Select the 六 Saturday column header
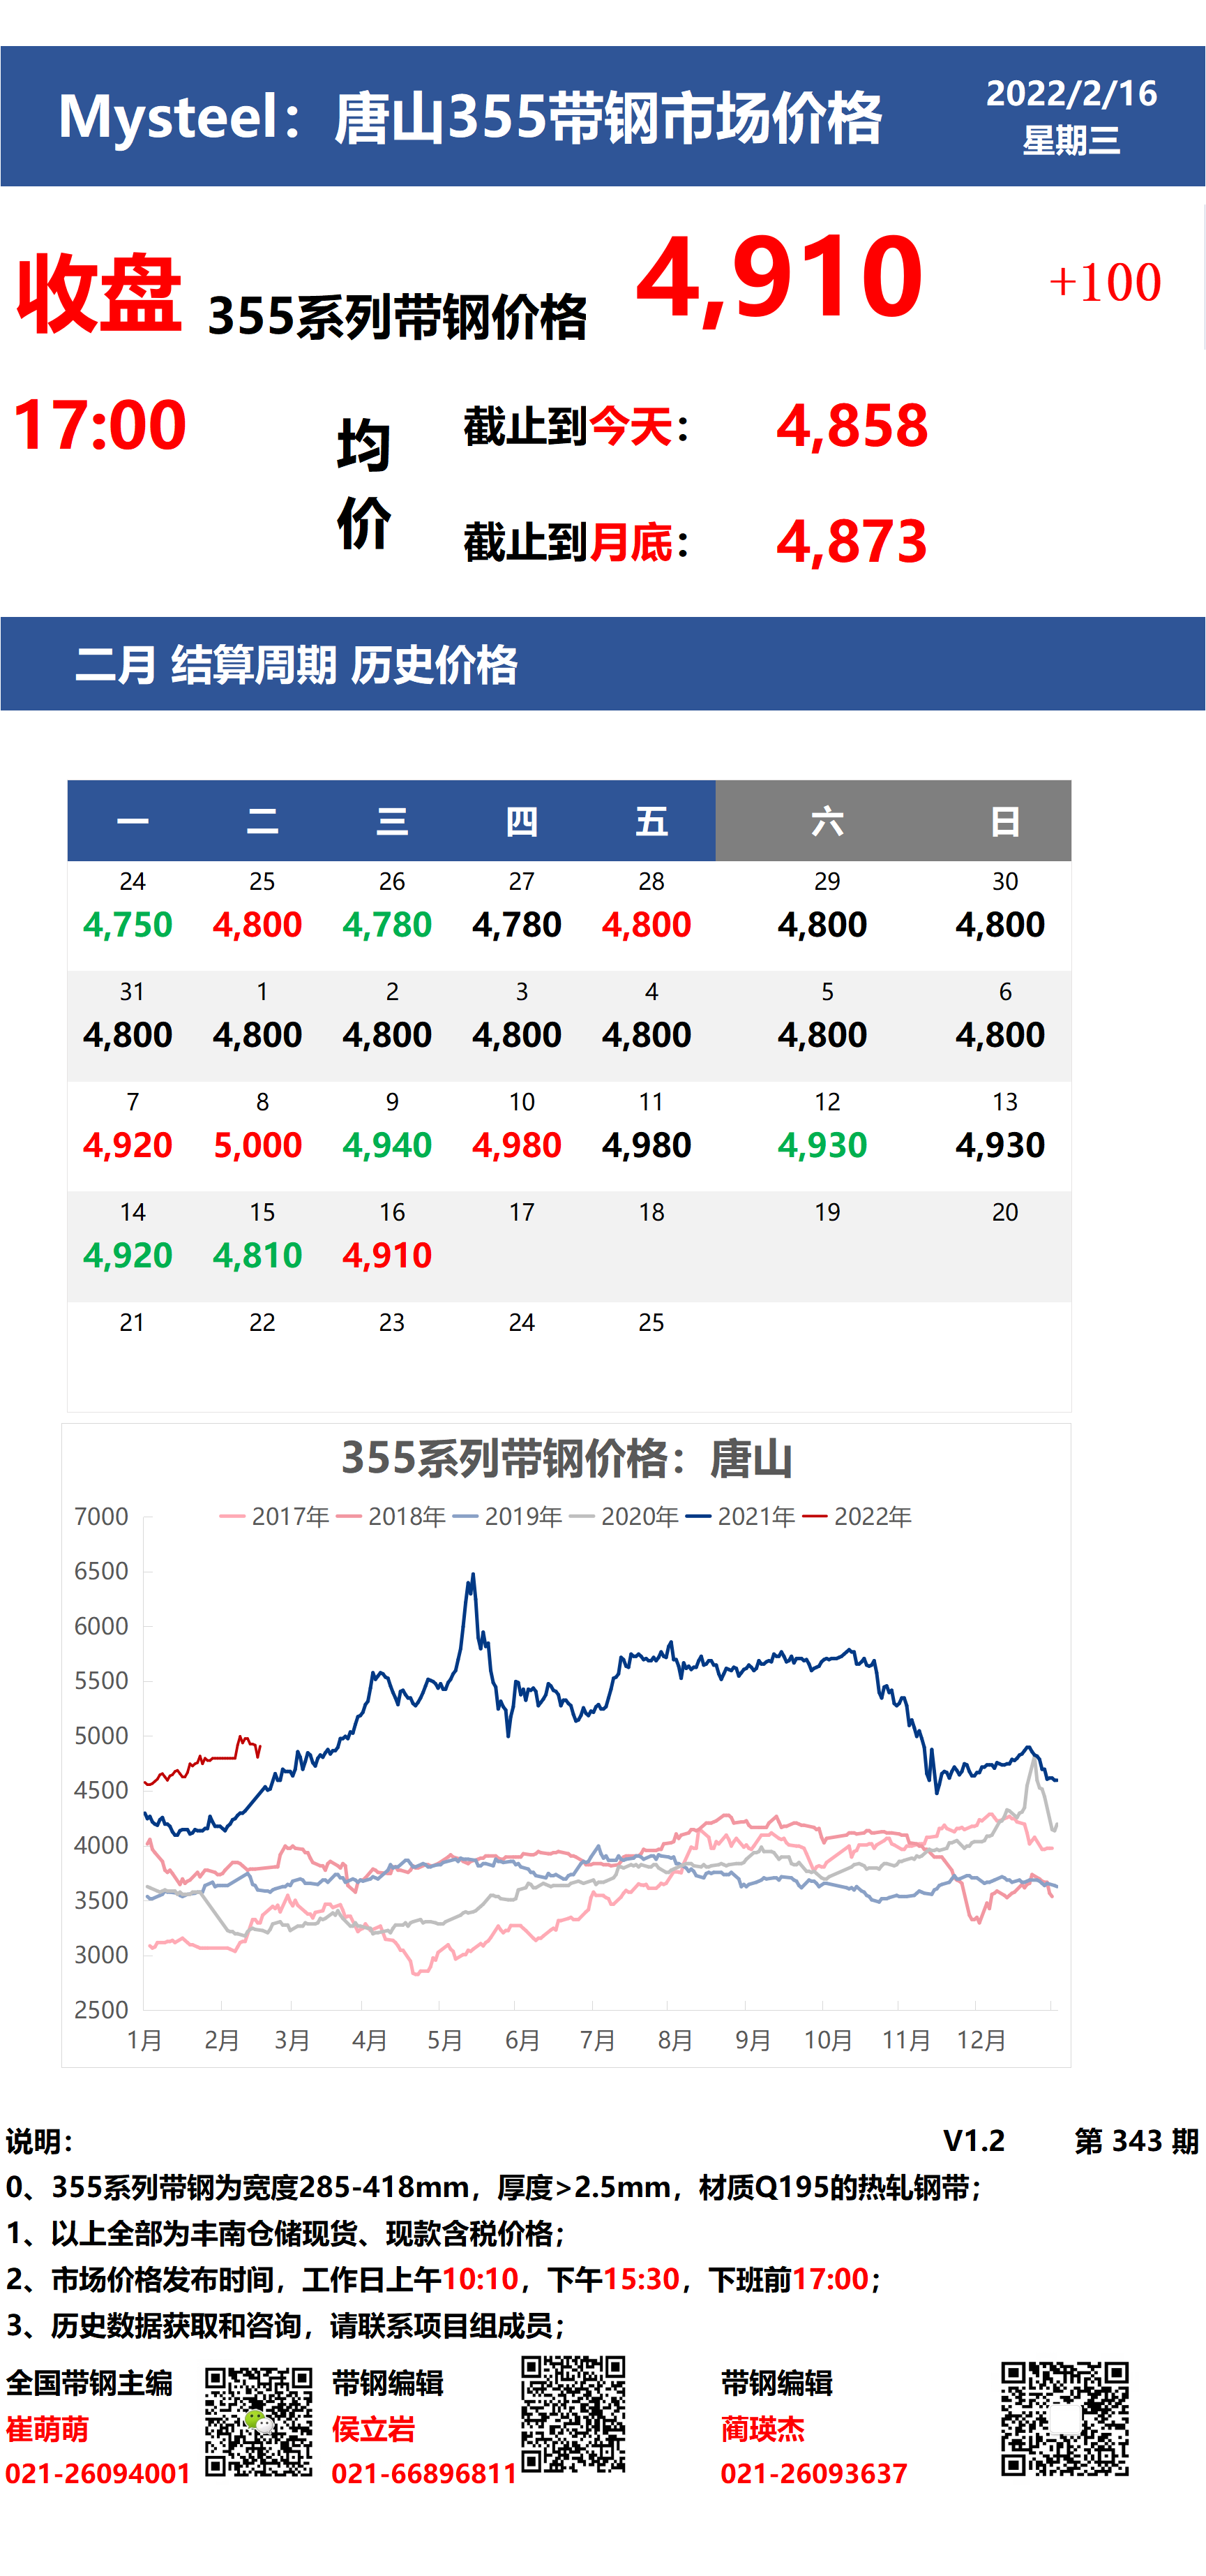This screenshot has width=1206, height=2576. [x=827, y=821]
